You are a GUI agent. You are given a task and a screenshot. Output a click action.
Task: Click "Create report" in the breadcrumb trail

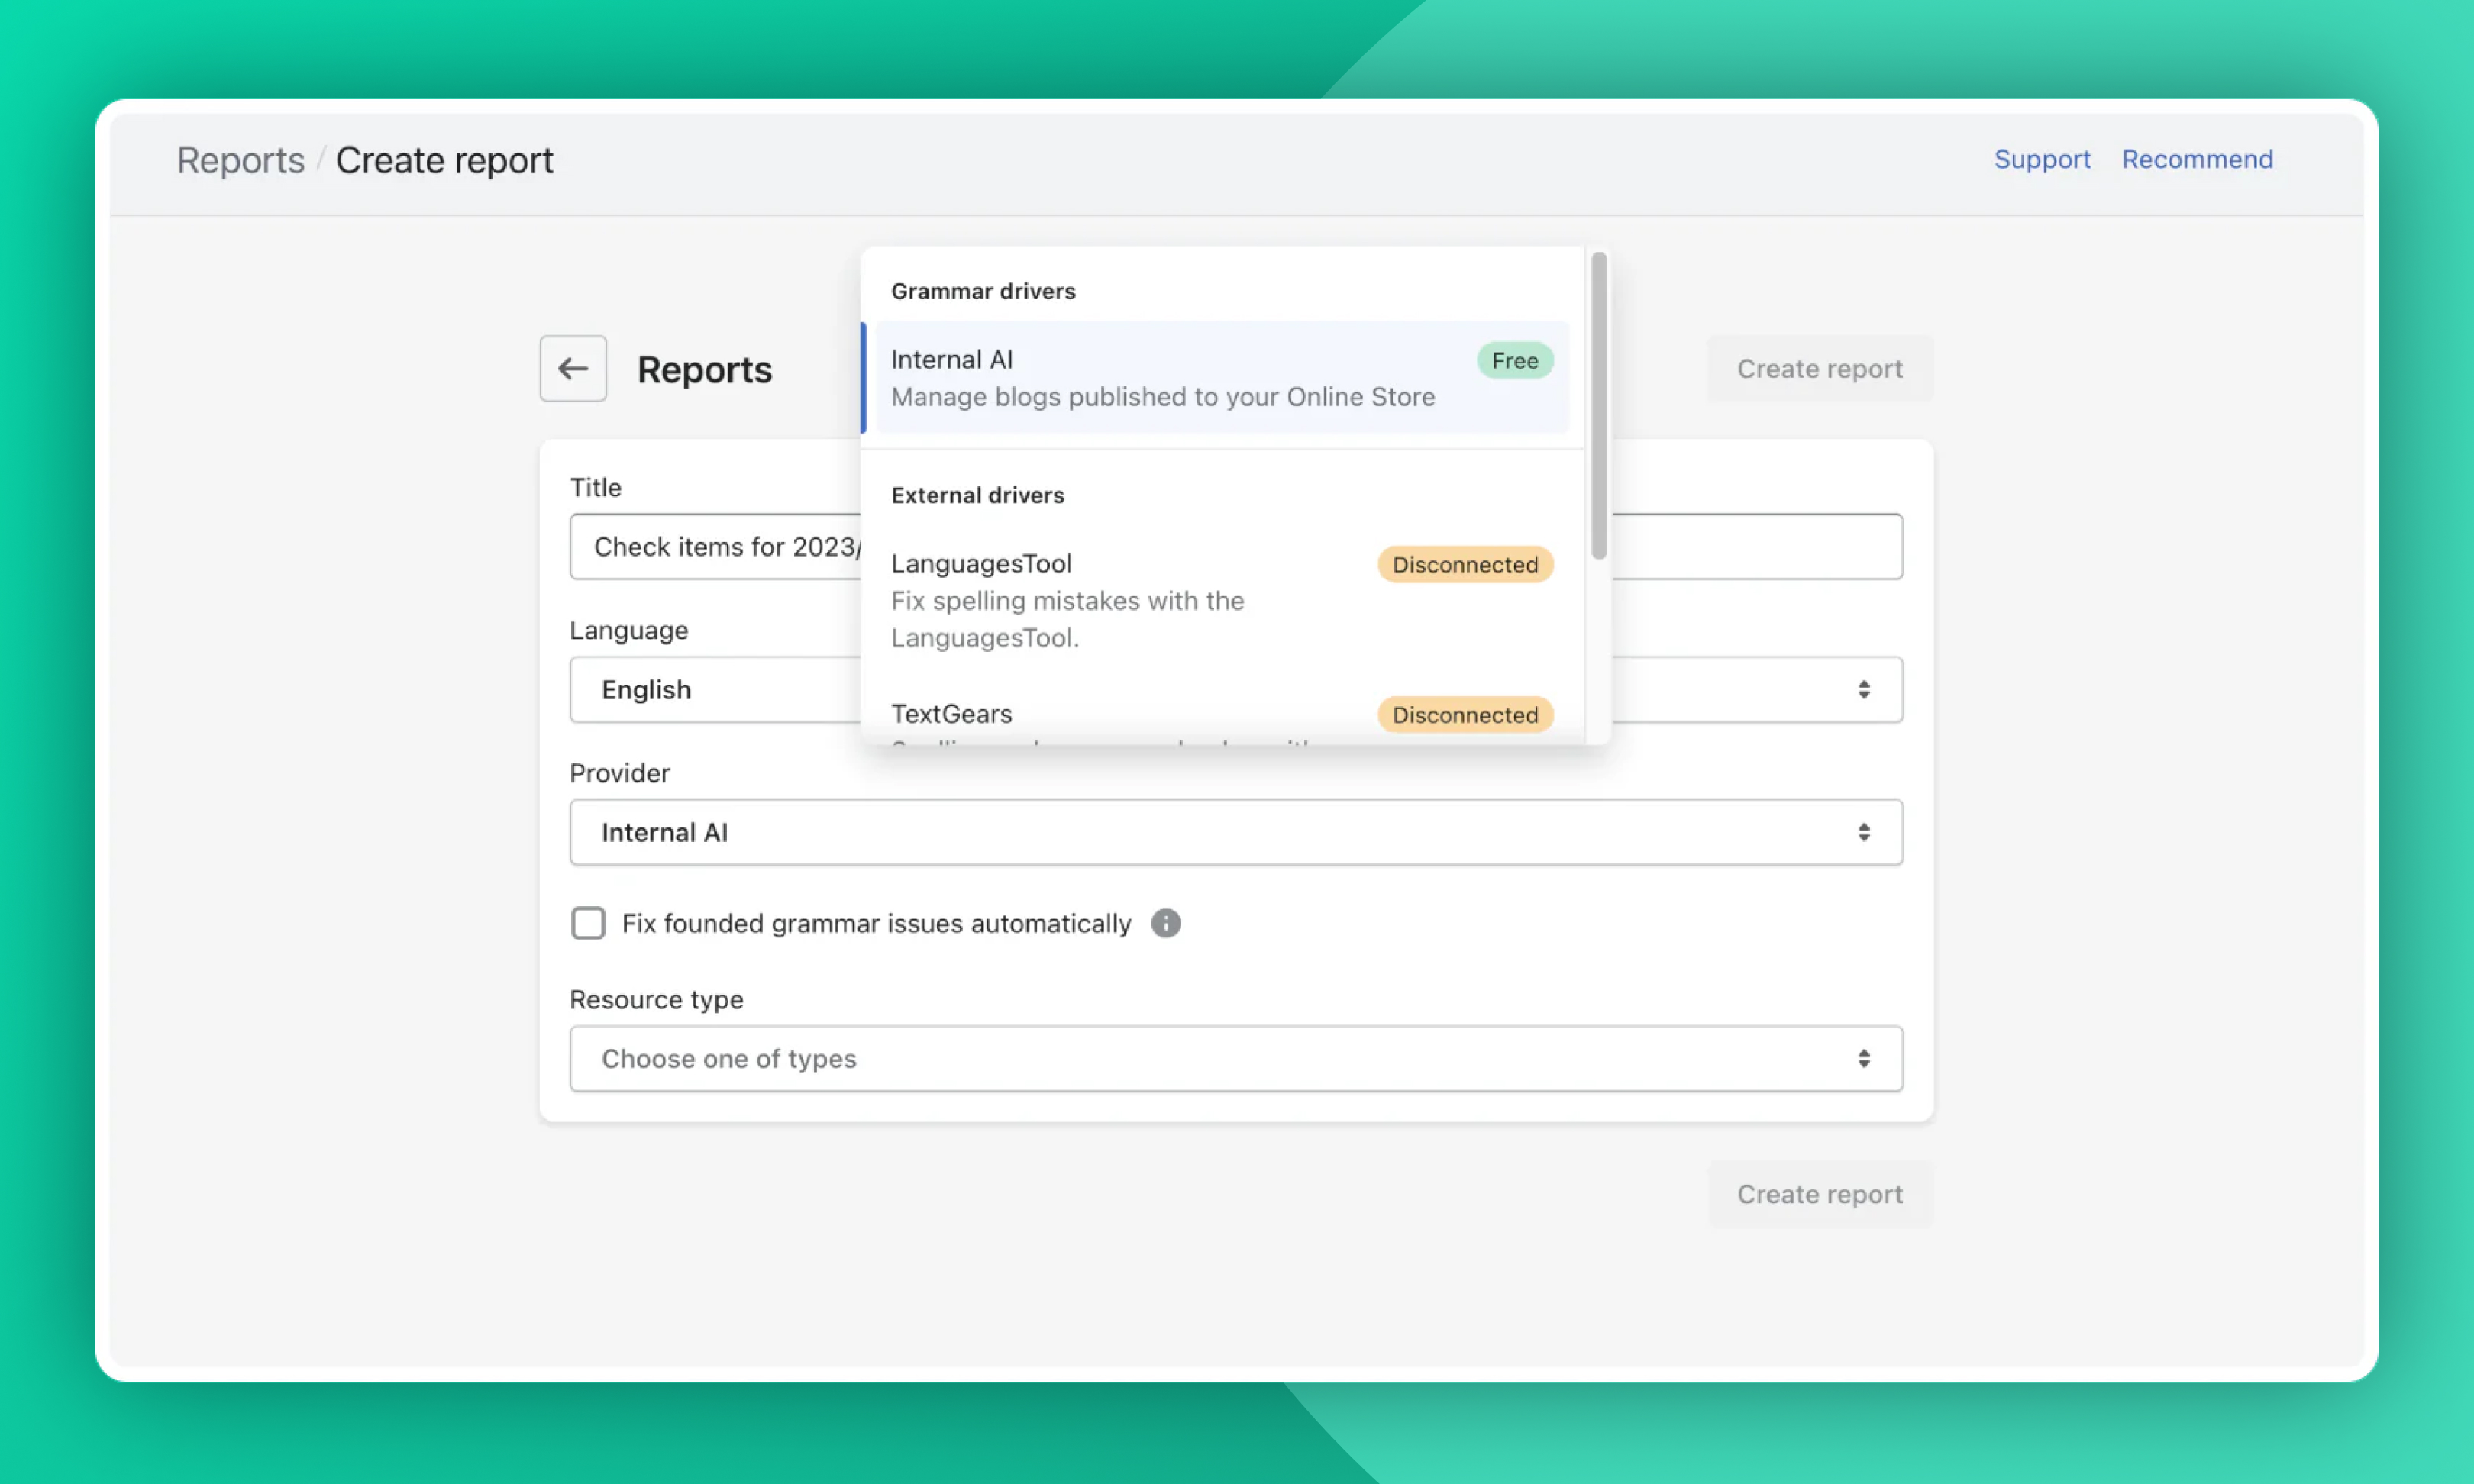[x=445, y=159]
